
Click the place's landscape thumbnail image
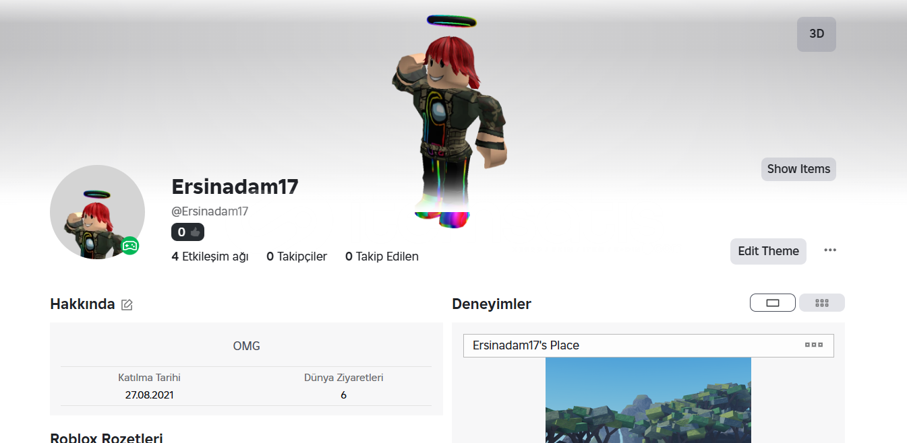(x=648, y=400)
